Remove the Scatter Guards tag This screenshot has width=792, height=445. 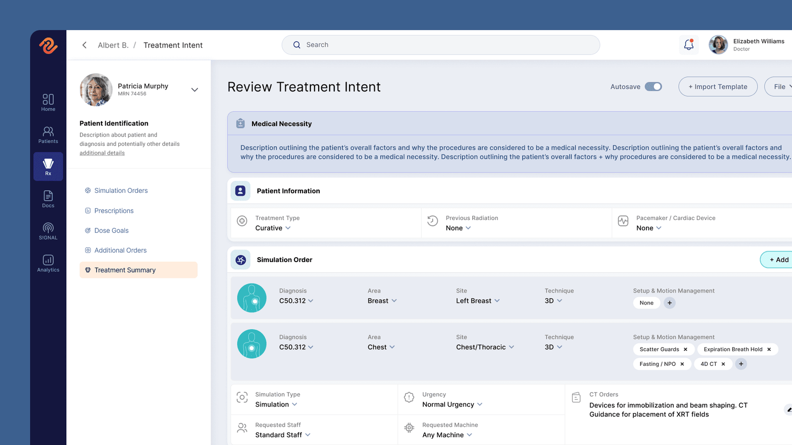pyautogui.click(x=686, y=350)
